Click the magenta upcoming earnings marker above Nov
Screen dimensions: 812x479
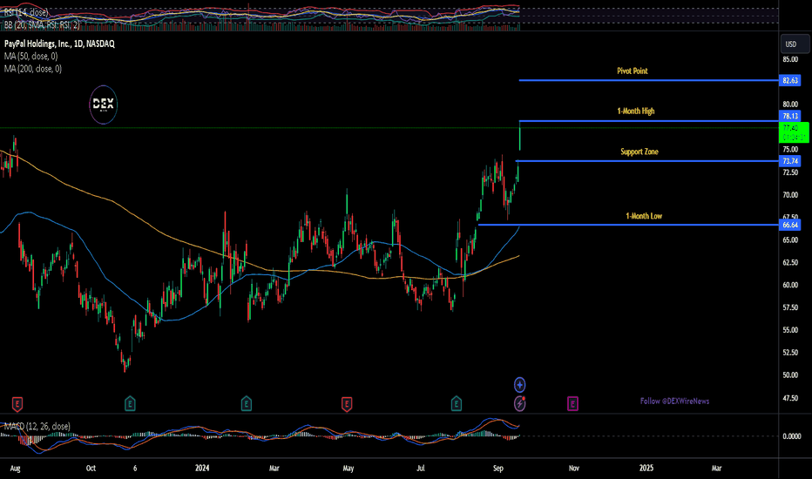coord(572,404)
